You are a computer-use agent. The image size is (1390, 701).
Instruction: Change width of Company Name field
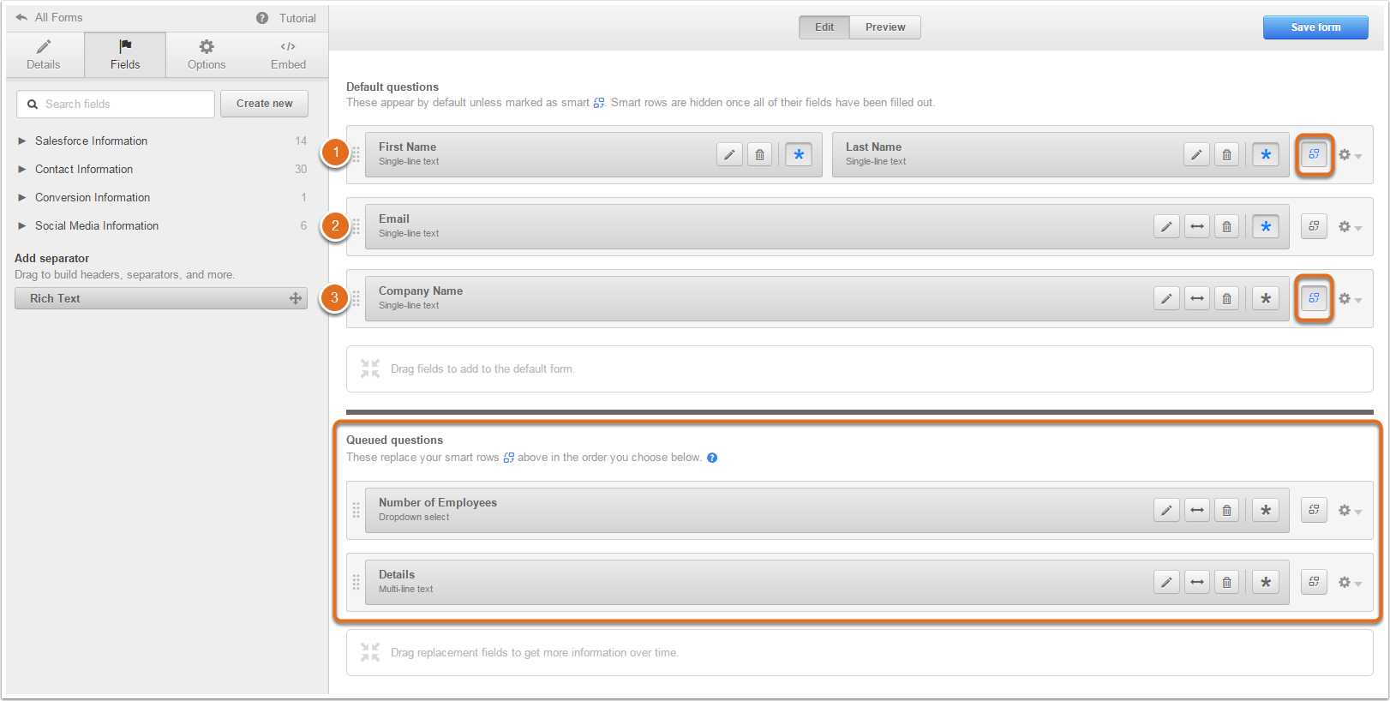coord(1197,298)
